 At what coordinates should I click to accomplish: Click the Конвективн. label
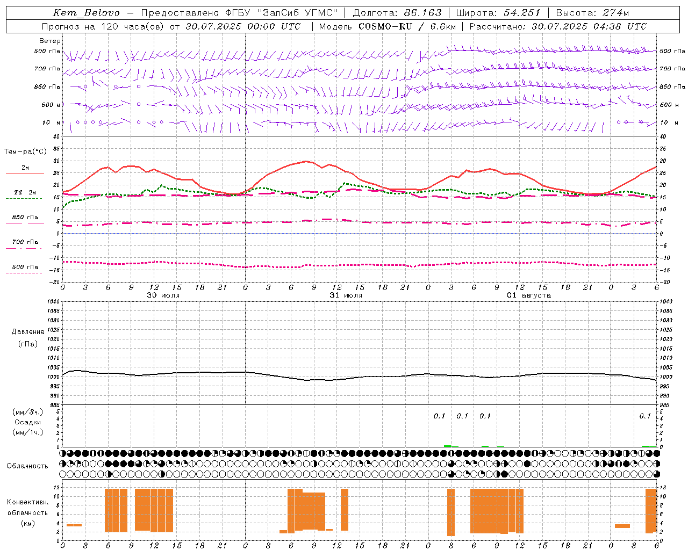[27, 502]
